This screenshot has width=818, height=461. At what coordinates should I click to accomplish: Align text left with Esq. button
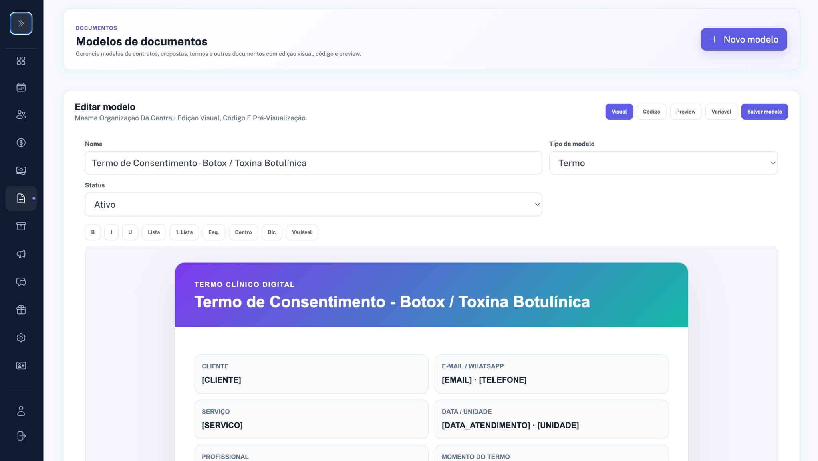click(x=214, y=232)
